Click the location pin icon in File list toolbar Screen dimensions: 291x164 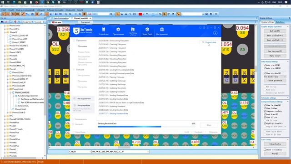15,22
